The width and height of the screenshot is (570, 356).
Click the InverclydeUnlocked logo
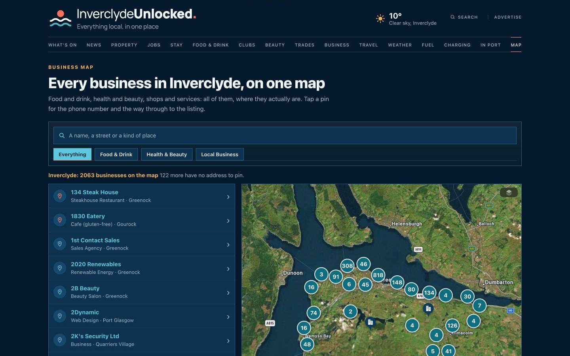point(123,19)
